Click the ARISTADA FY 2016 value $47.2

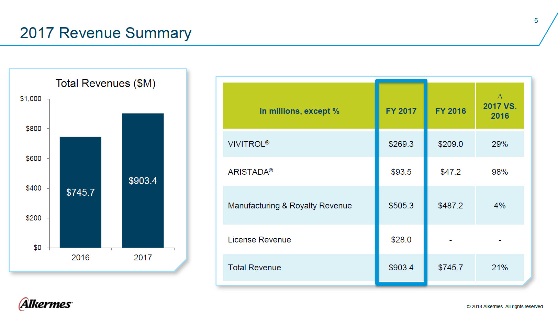point(450,172)
